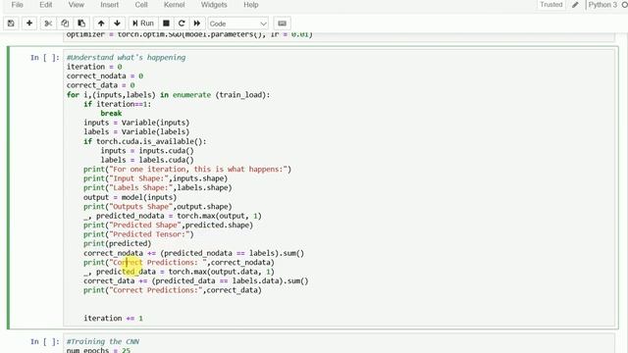Click the comment "#Understand what's happening"
This screenshot has height=353, width=628.
(x=127, y=57)
